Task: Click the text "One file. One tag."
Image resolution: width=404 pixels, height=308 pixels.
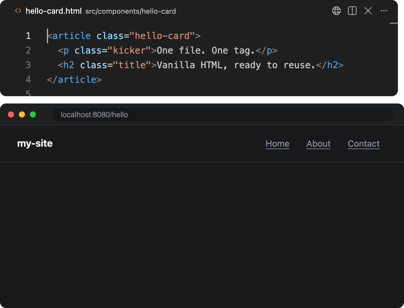Action: [206, 50]
